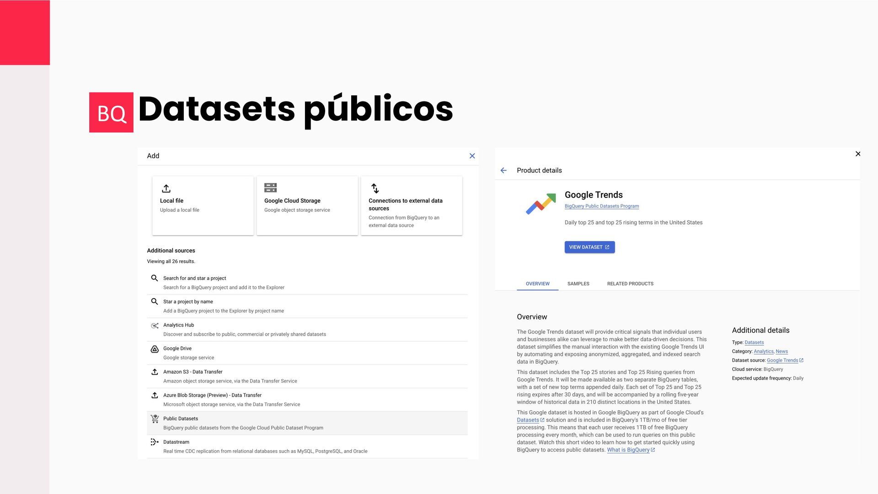Open Google Trends dataset source link

[782, 360]
